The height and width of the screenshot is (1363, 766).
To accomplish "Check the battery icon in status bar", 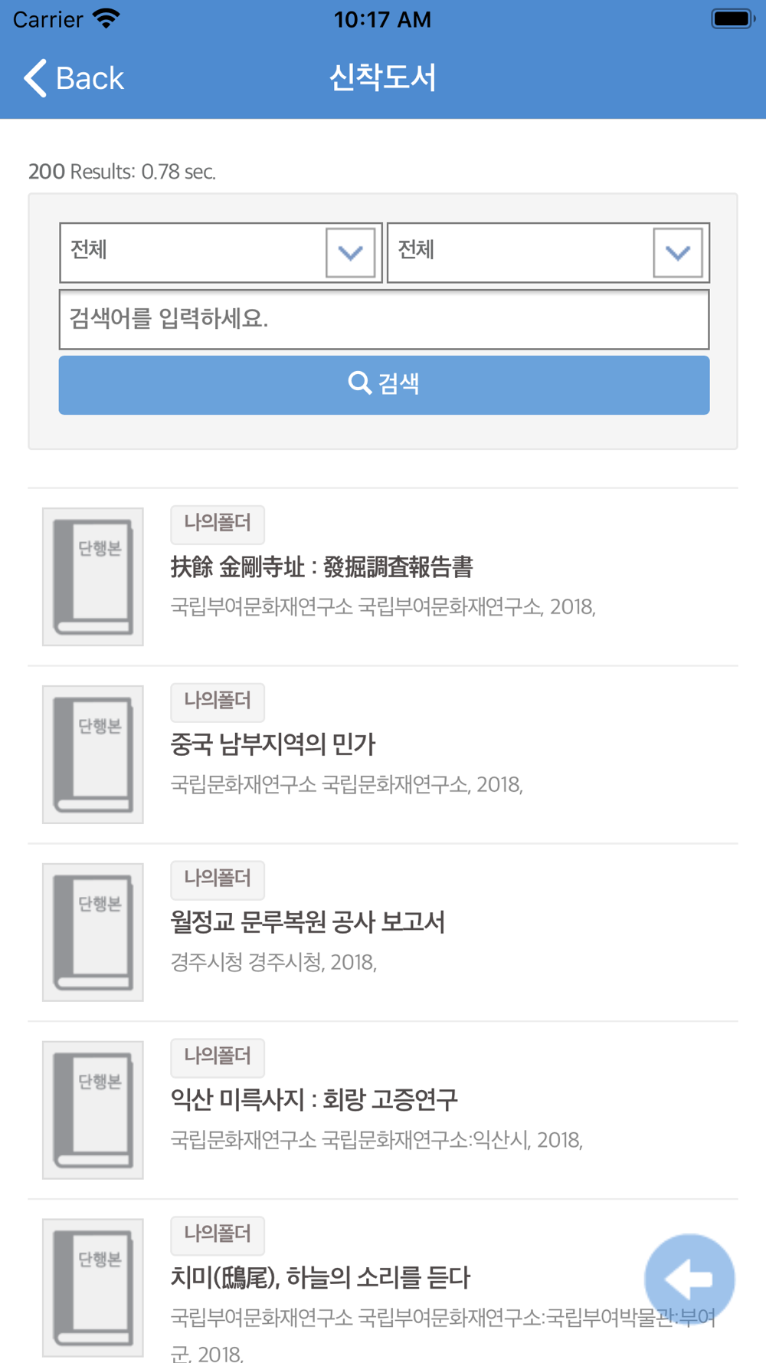I will pos(733,18).
